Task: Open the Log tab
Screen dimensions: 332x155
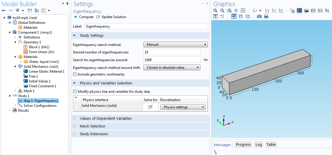Action: coord(258,145)
